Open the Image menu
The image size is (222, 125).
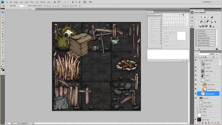click(16, 2)
